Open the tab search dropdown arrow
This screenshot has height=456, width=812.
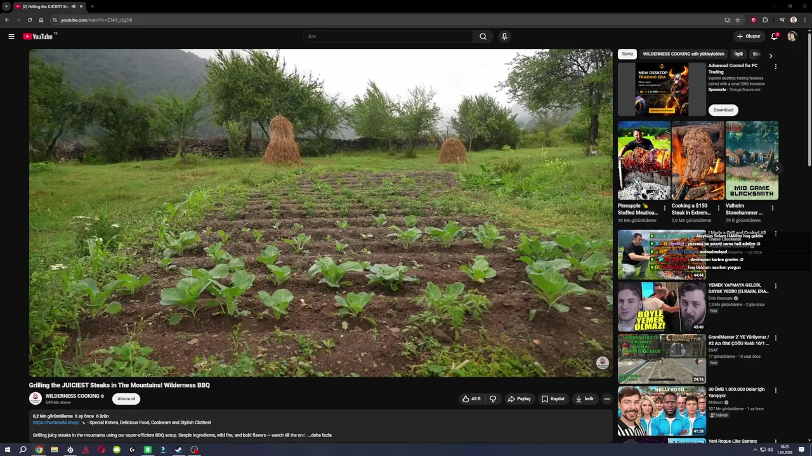pyautogui.click(x=6, y=6)
